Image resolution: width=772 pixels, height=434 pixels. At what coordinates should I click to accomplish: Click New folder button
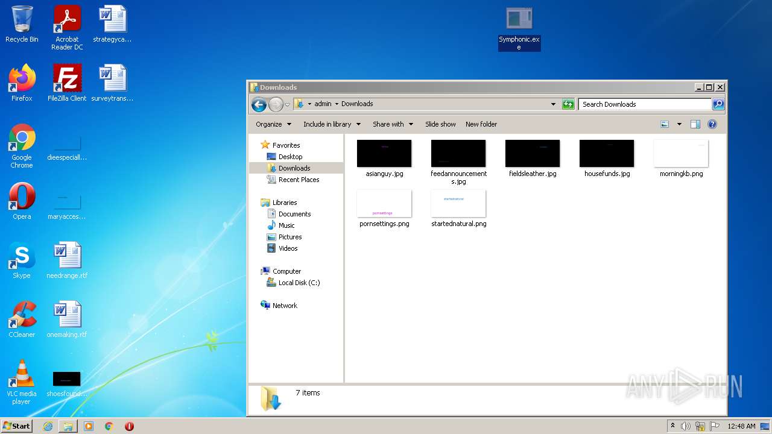(481, 124)
